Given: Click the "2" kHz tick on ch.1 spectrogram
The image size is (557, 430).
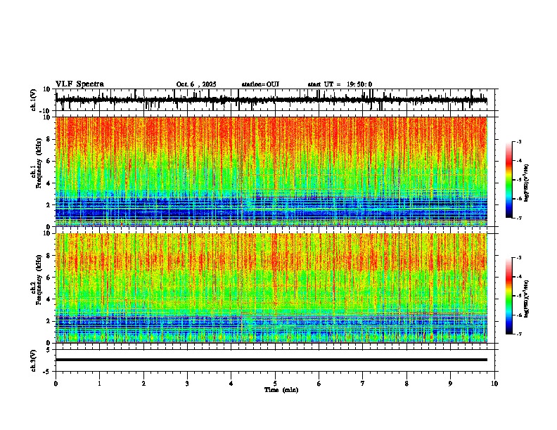Looking at the screenshot, I should 49,204.
